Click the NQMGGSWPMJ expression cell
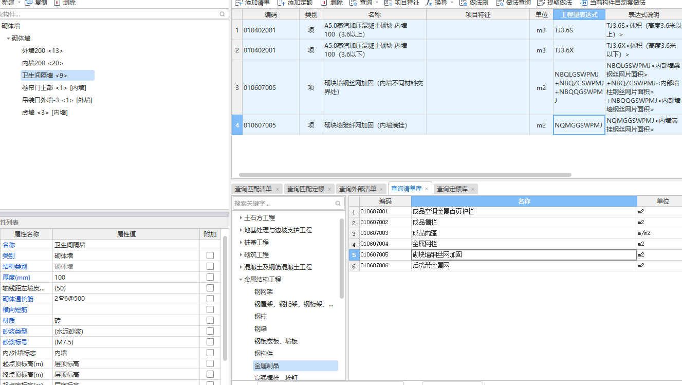This screenshot has height=385, width=682. (x=579, y=125)
